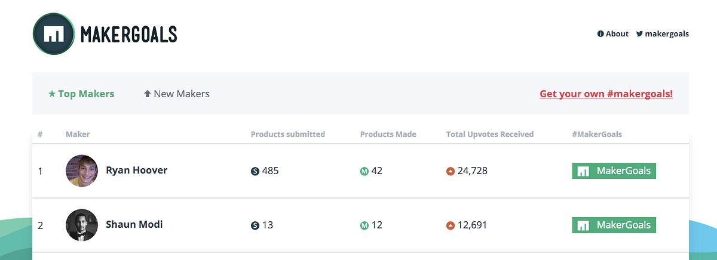Click the star icon beside Top Makers
The width and height of the screenshot is (717, 260).
tap(52, 94)
